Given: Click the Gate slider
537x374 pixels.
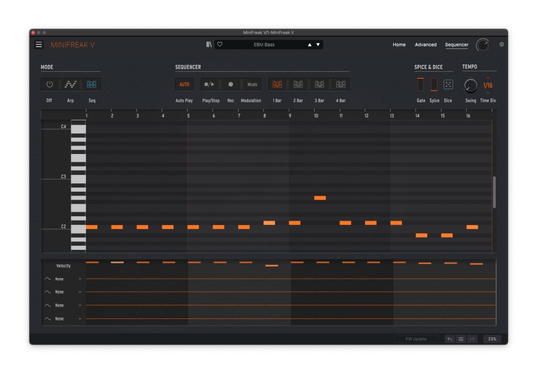Looking at the screenshot, I should [420, 84].
